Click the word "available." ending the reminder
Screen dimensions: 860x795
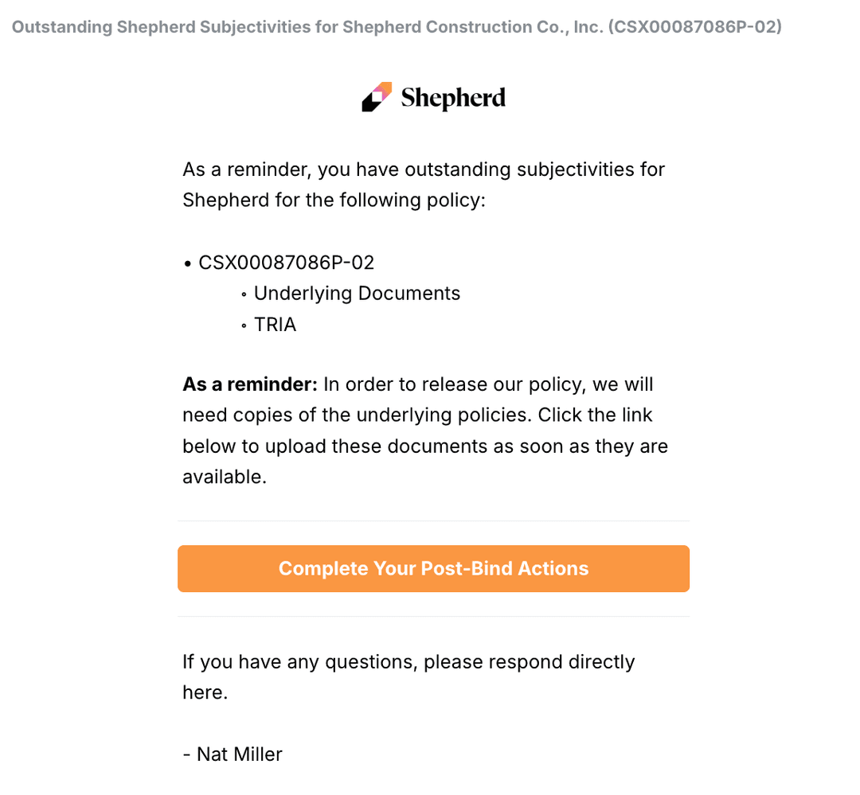[x=223, y=477]
